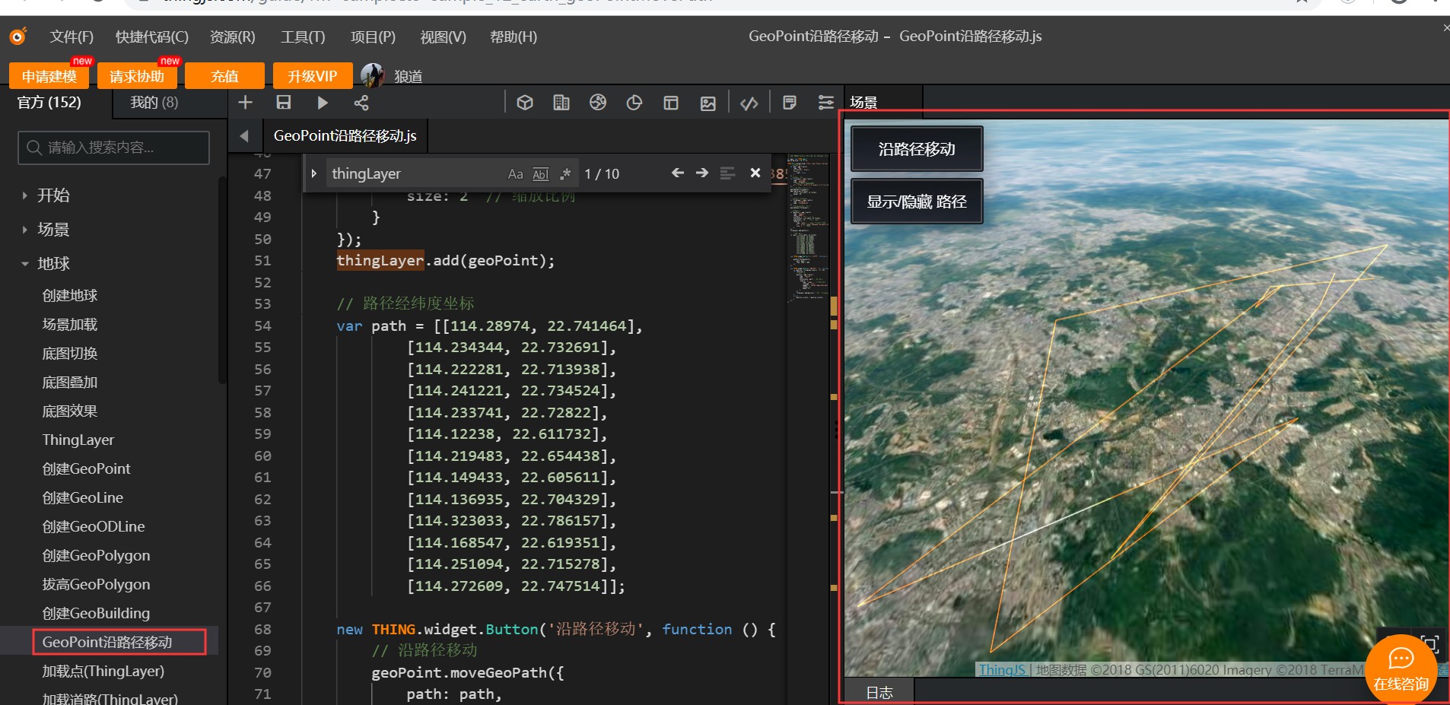Click the 充值 recharge button
This screenshot has height=705, width=1450.
pyautogui.click(x=224, y=76)
